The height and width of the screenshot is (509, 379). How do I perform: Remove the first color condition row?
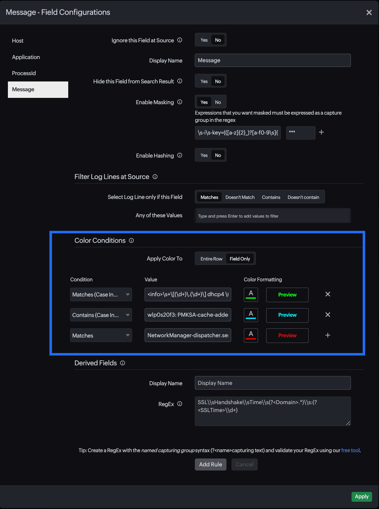pyautogui.click(x=328, y=294)
